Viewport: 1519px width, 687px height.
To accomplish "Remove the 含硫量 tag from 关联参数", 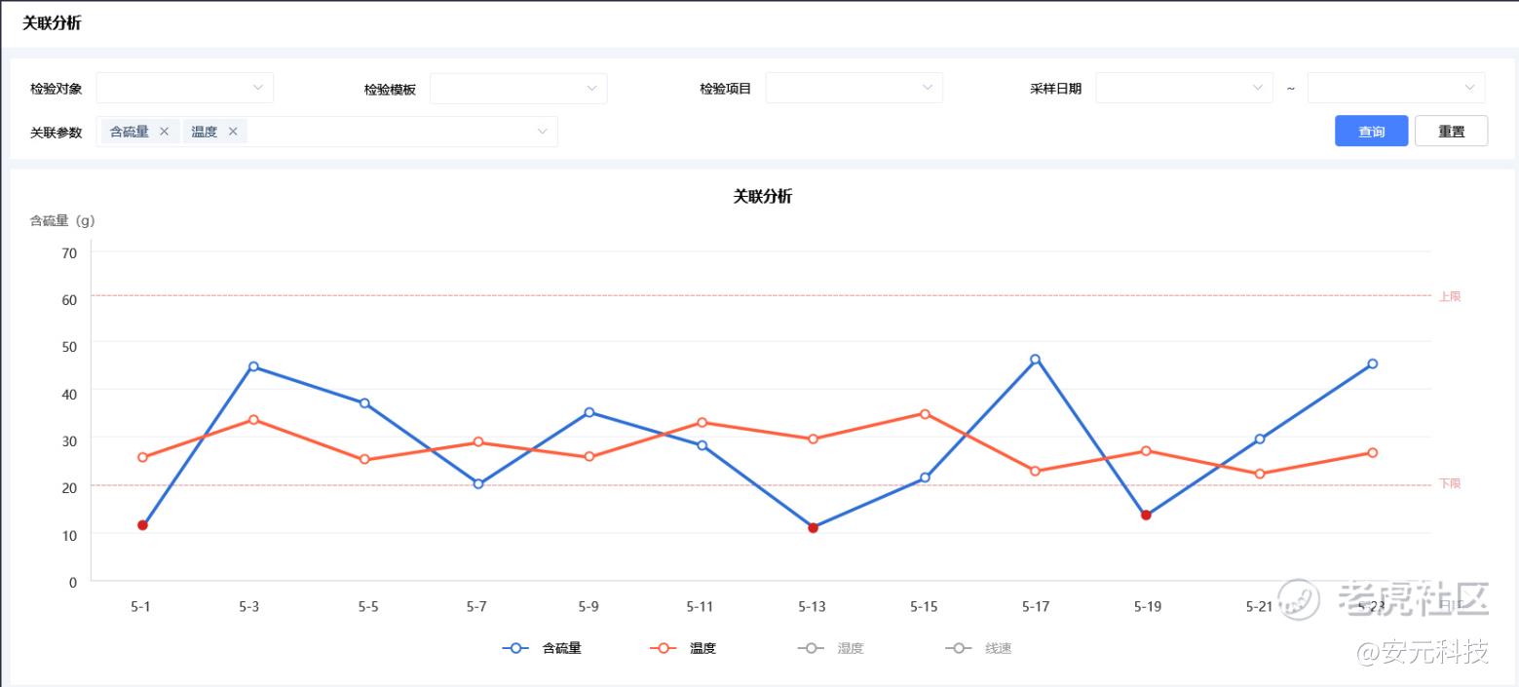I will [x=164, y=132].
